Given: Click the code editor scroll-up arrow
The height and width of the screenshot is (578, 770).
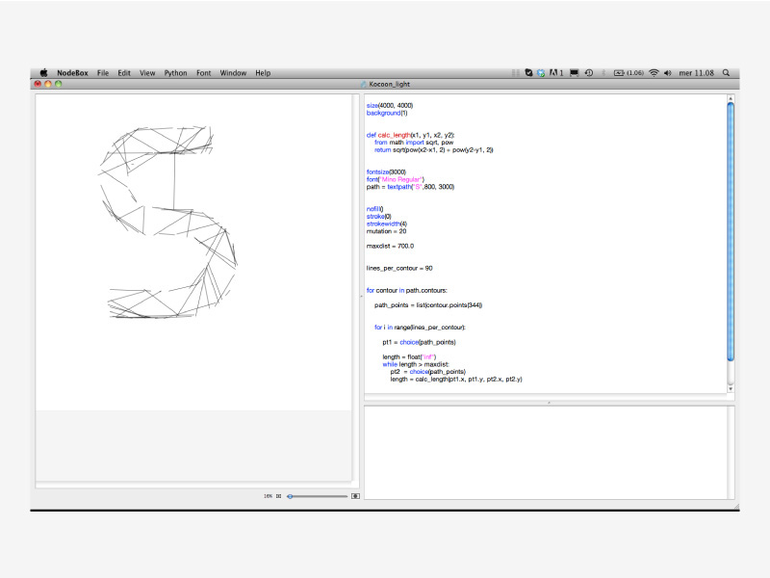Looking at the screenshot, I should point(731,98).
